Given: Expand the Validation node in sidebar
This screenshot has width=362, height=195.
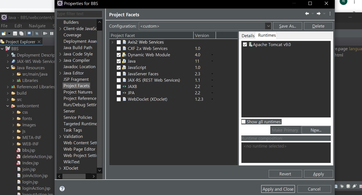Looking at the screenshot, I should coord(60,137).
